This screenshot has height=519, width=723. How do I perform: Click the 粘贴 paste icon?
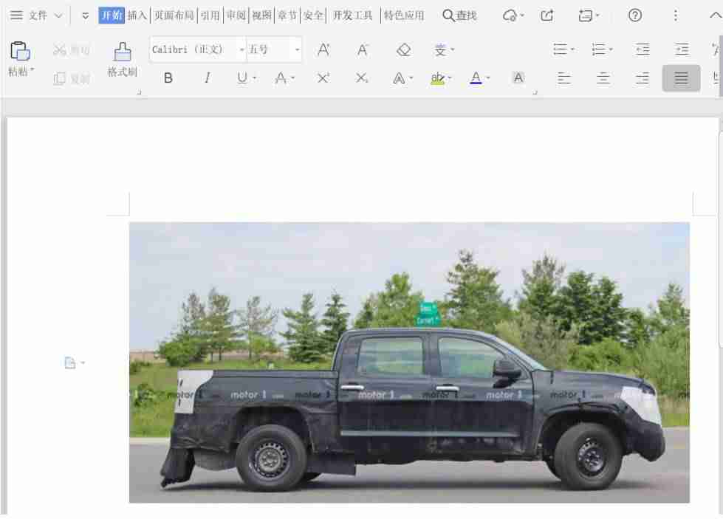tap(19, 51)
